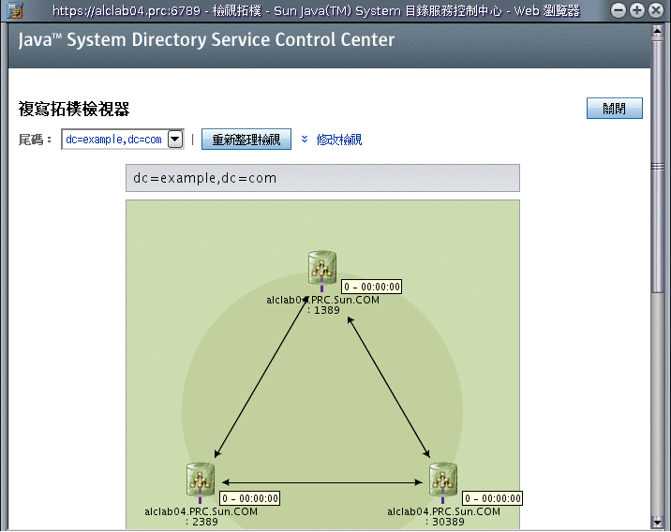Click the 0 - 00:00:00 label near port 2389
The width and height of the screenshot is (671, 532).
(250, 498)
